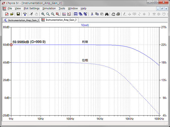Open the View menu
Screen dimensions: 170x127
pos(18,8)
